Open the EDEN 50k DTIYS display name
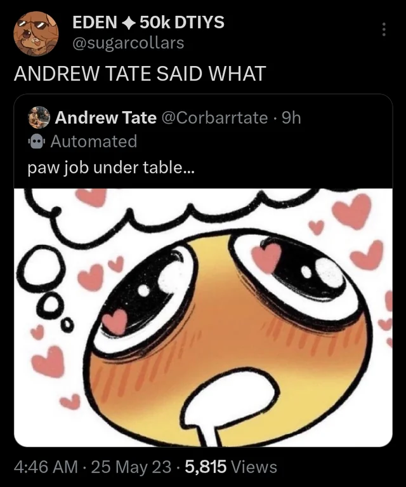This screenshot has height=487, width=406. pos(148,23)
